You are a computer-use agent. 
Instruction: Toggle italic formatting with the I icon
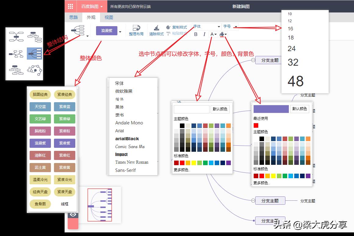[x=205, y=34]
